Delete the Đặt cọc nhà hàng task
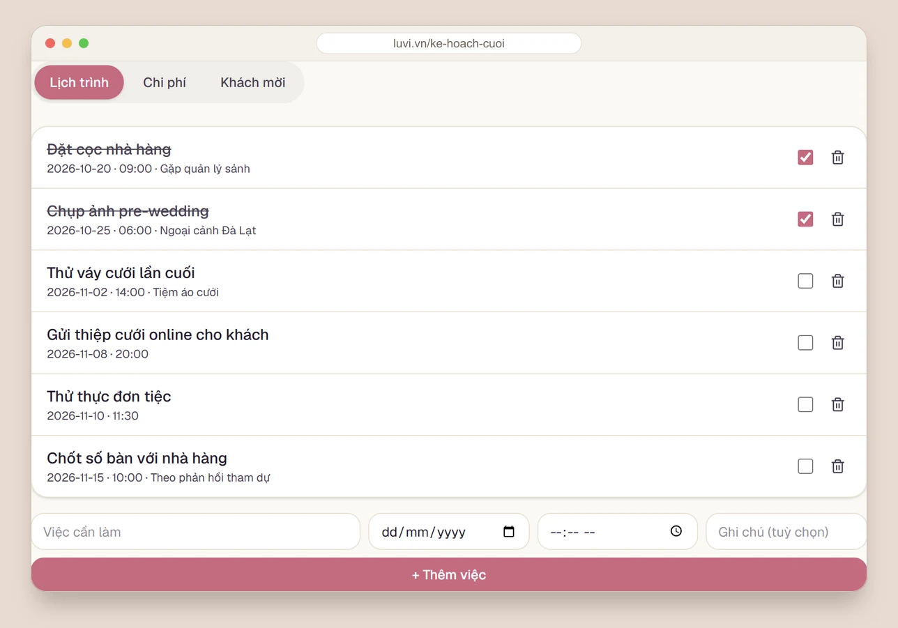Screen dimensions: 898x628 point(837,158)
